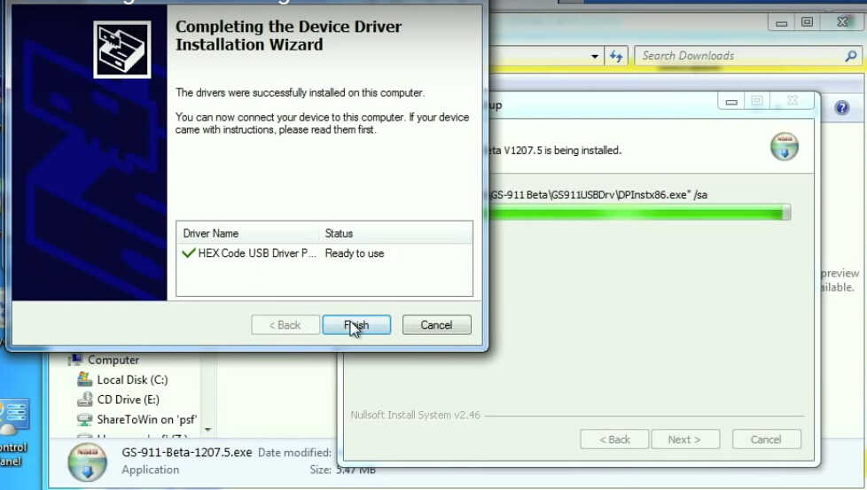Click the disabled Back button in driver wizard

[x=285, y=325]
